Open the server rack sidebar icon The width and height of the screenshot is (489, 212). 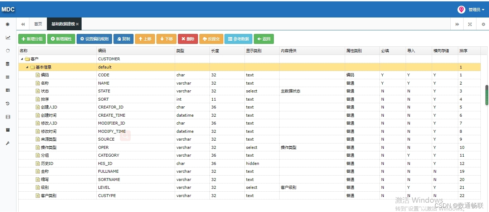click(x=8, y=90)
